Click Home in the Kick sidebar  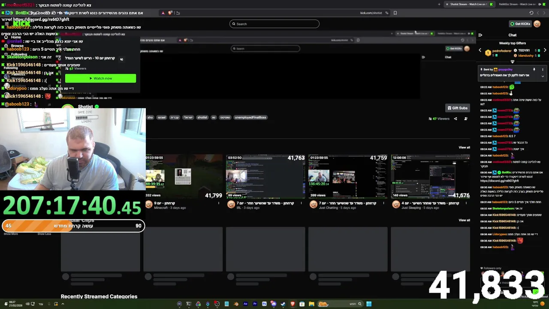(x=15, y=37)
